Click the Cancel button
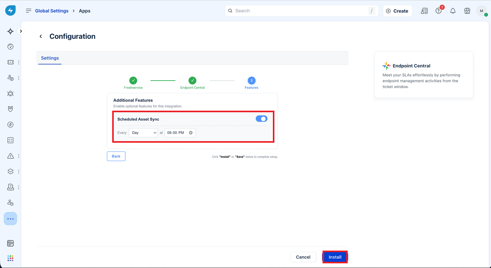This screenshot has height=268, width=491. coord(303,257)
